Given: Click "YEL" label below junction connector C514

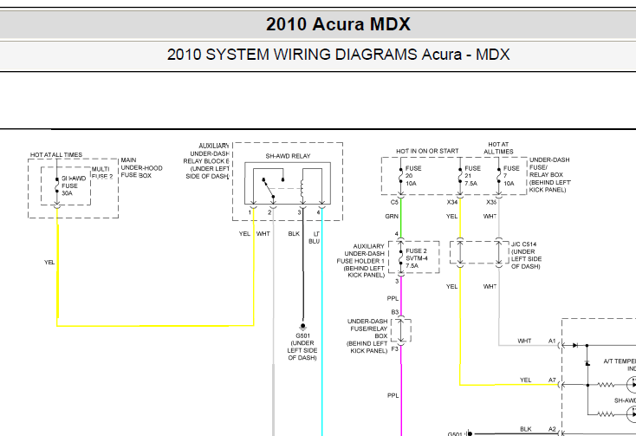Looking at the screenshot, I should [x=451, y=286].
